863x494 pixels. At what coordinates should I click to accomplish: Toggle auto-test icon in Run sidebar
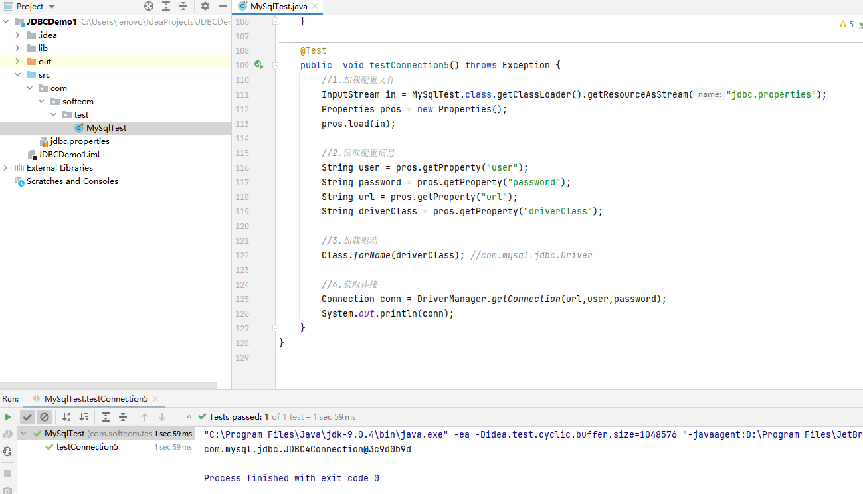pyautogui.click(x=7, y=452)
